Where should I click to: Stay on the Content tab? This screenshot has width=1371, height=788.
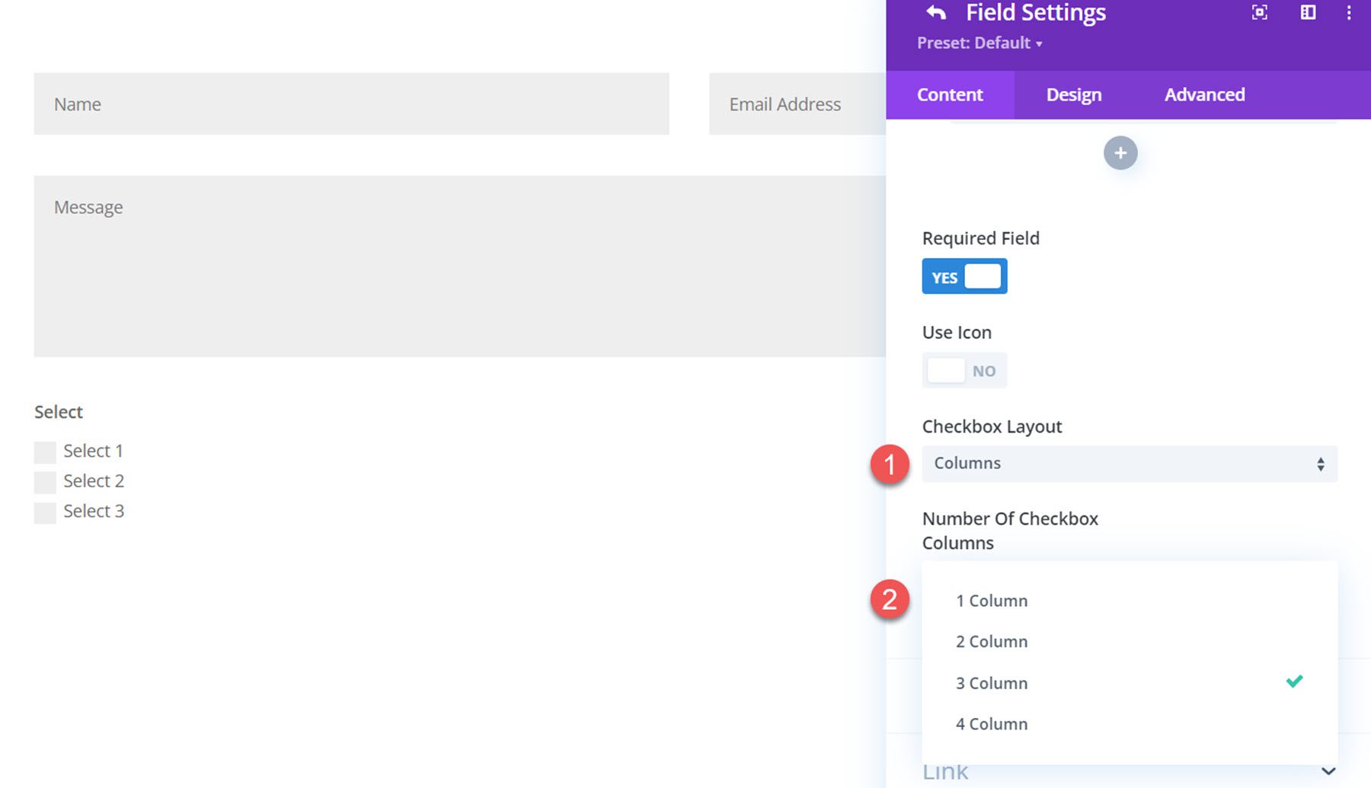click(950, 94)
